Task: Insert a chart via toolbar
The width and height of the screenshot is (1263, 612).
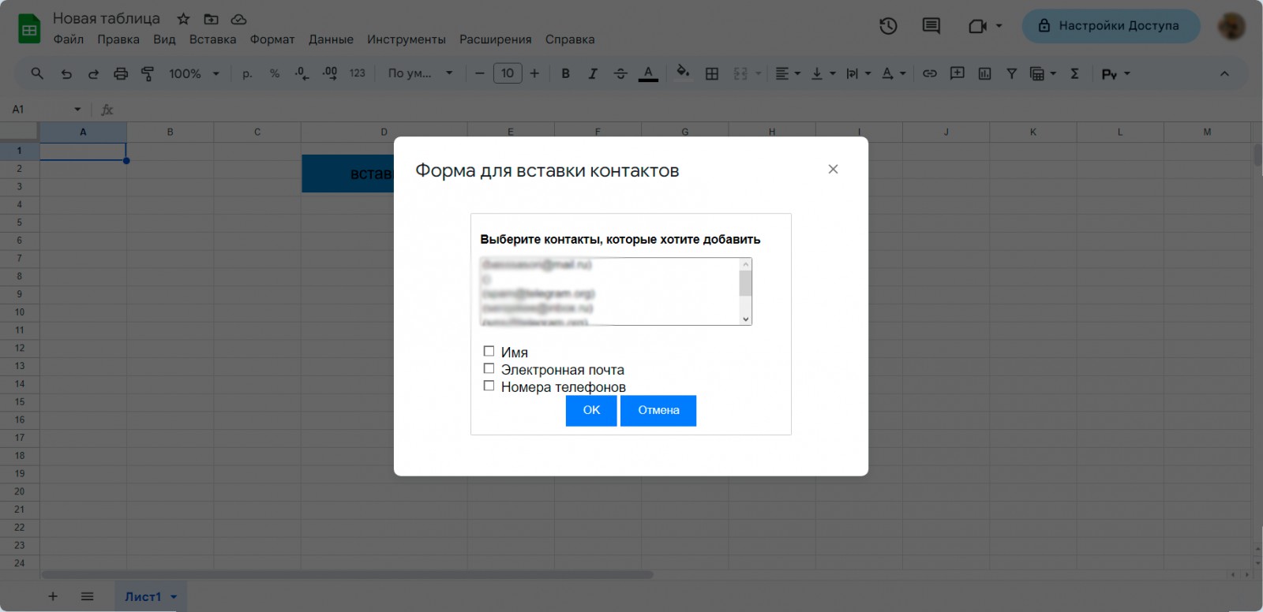Action: [x=985, y=73]
